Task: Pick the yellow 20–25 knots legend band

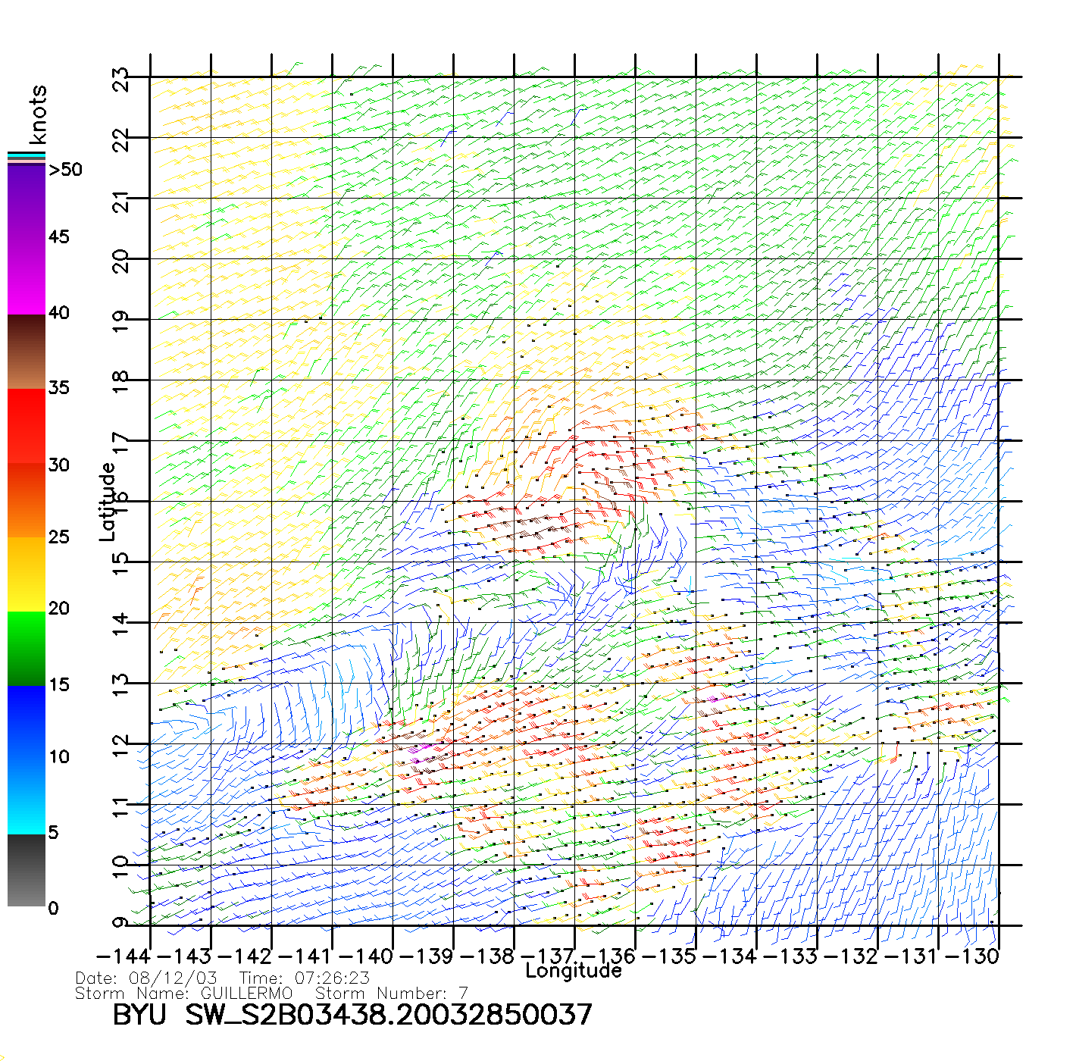Action: (x=27, y=574)
